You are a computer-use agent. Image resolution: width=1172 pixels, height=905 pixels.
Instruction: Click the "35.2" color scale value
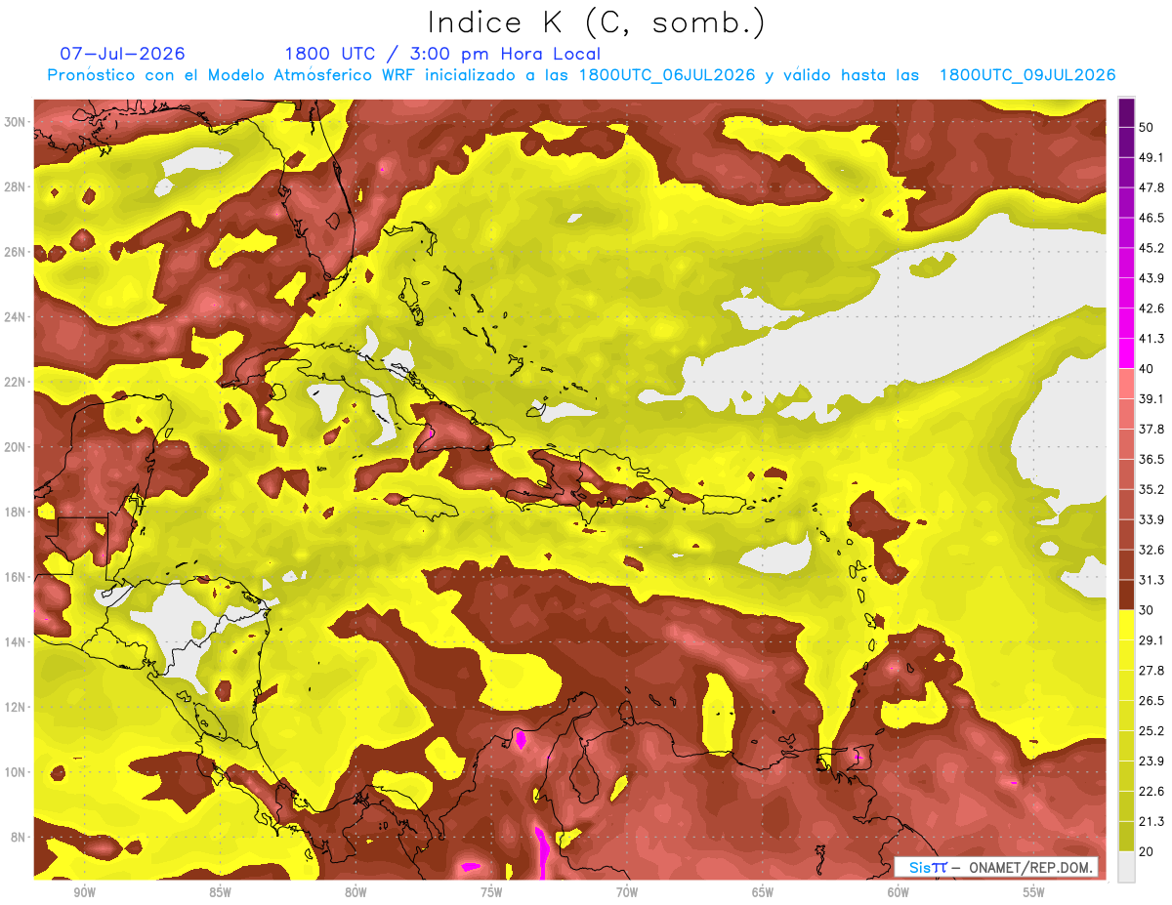click(x=1151, y=490)
